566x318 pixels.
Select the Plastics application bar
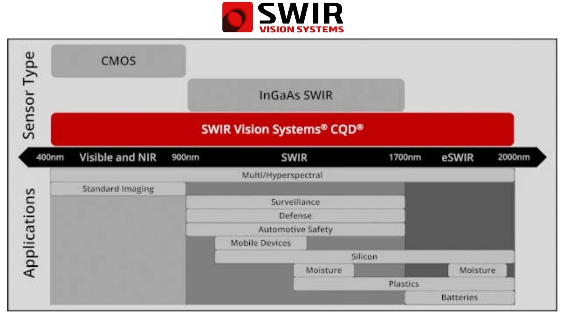404,284
